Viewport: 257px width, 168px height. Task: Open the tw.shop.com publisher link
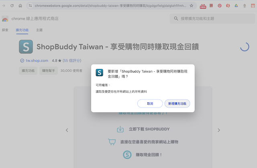(x=37, y=61)
